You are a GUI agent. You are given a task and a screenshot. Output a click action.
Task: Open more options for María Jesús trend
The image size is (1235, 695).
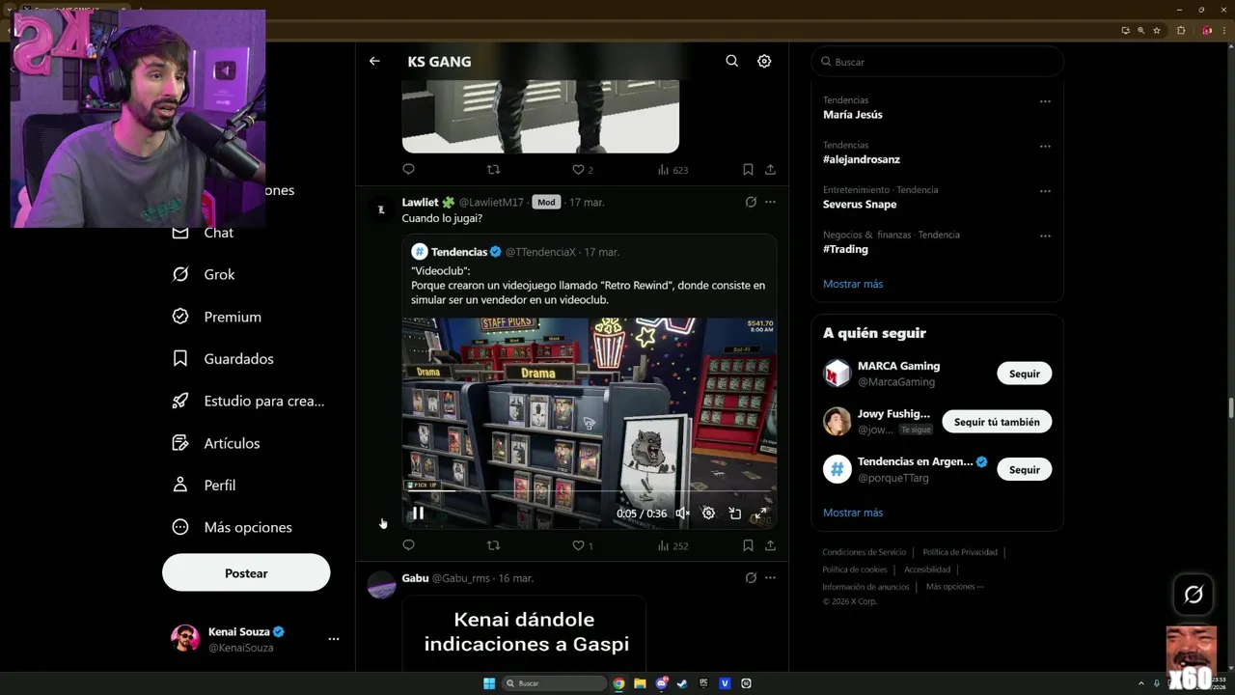[1045, 101]
